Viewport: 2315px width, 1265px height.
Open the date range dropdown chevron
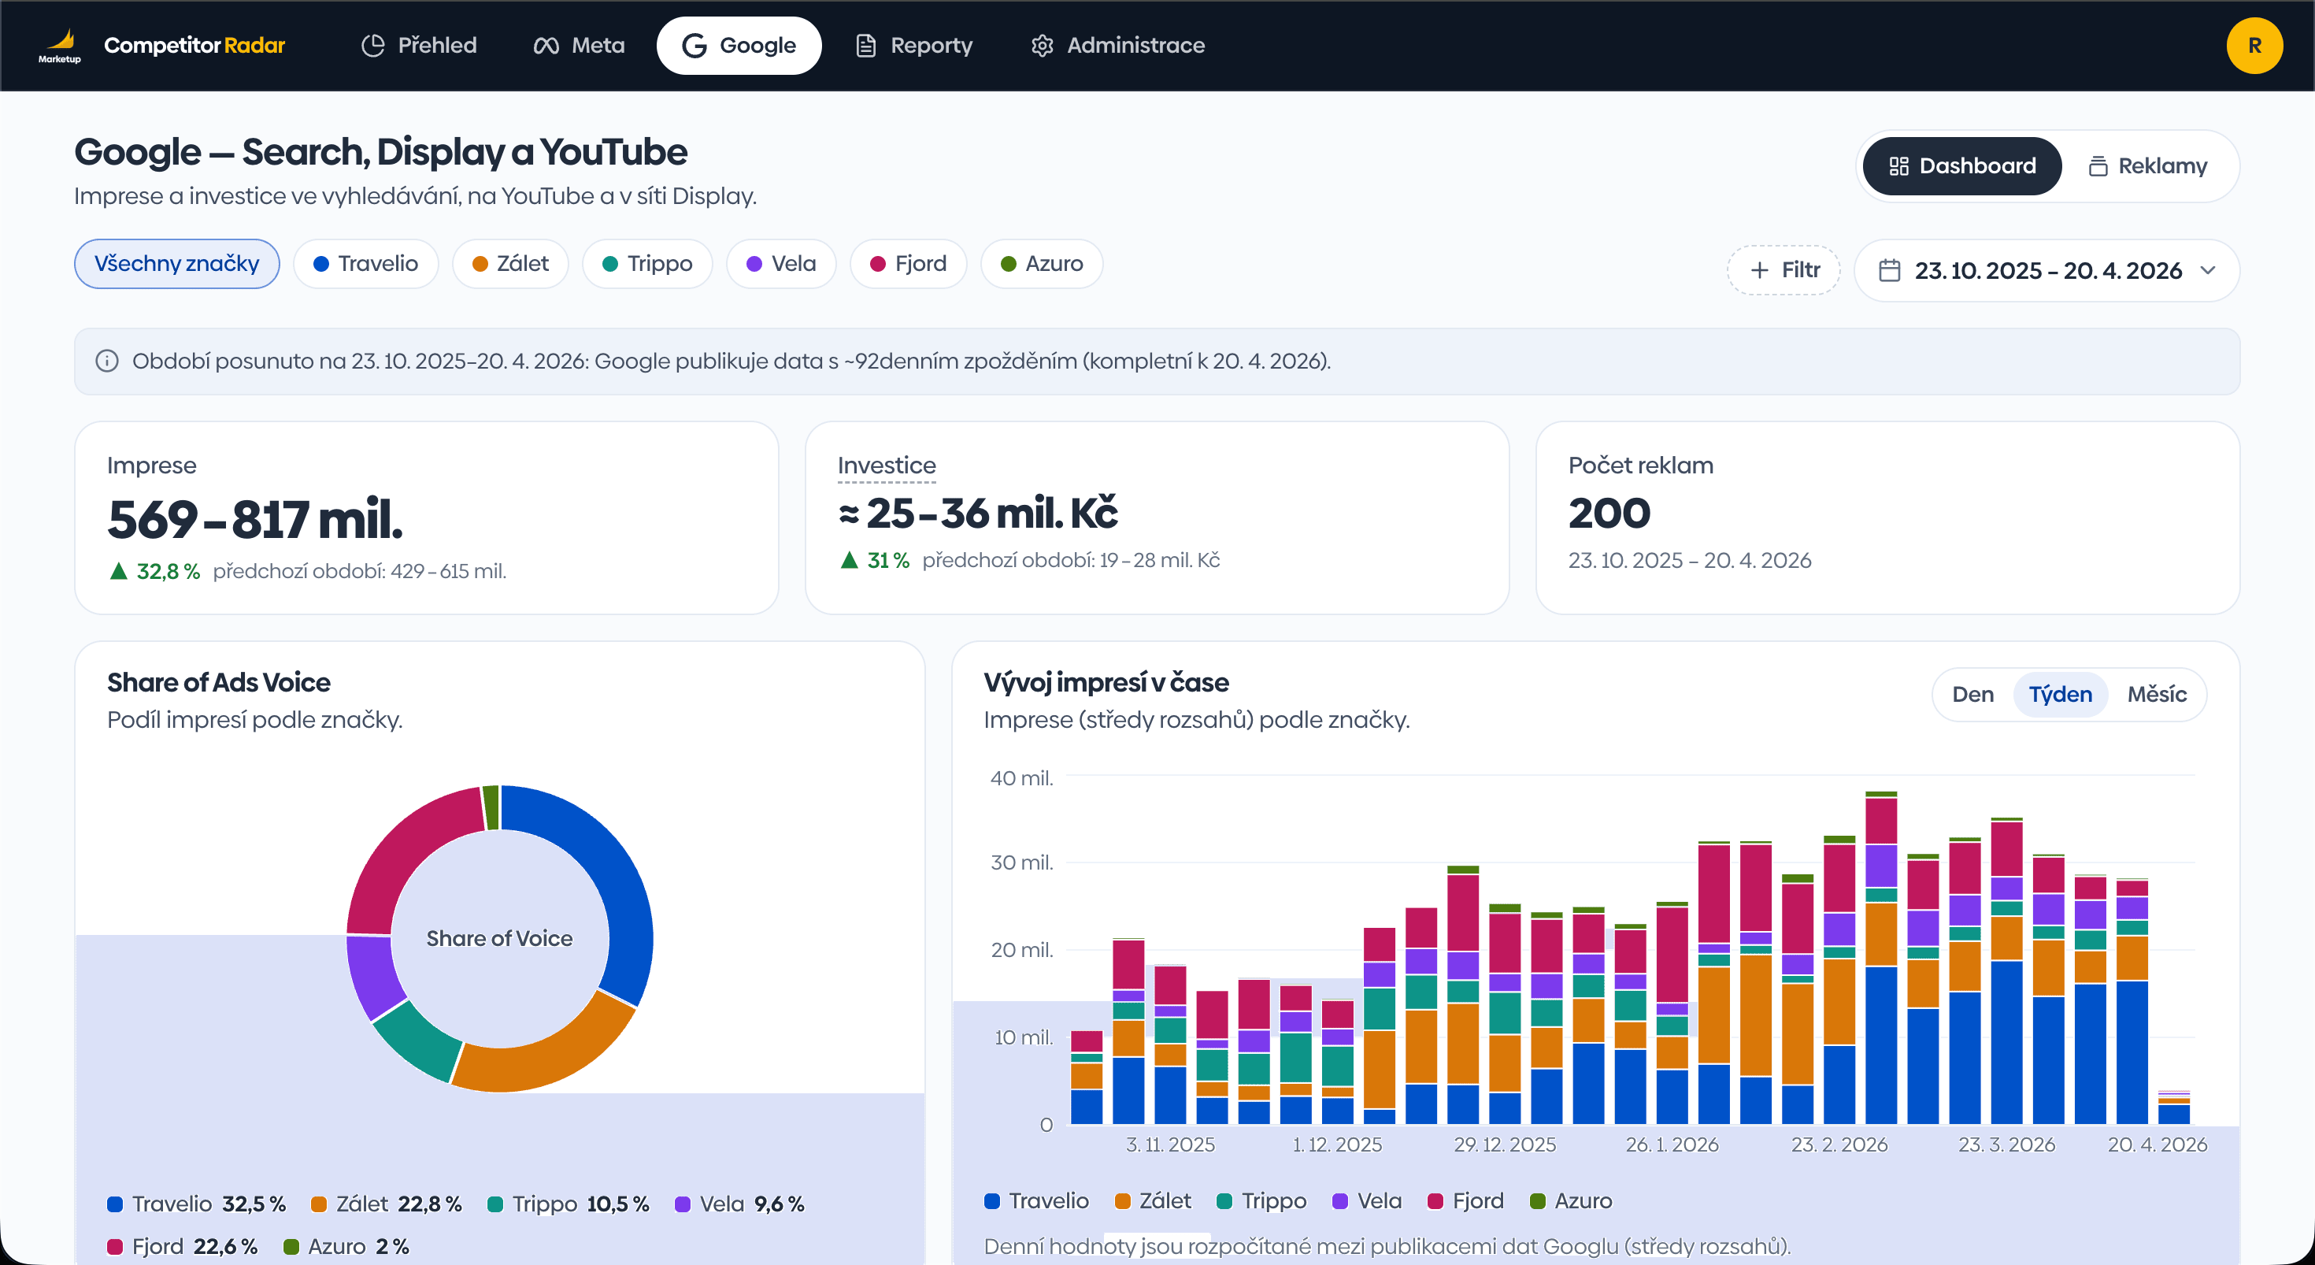[2208, 269]
